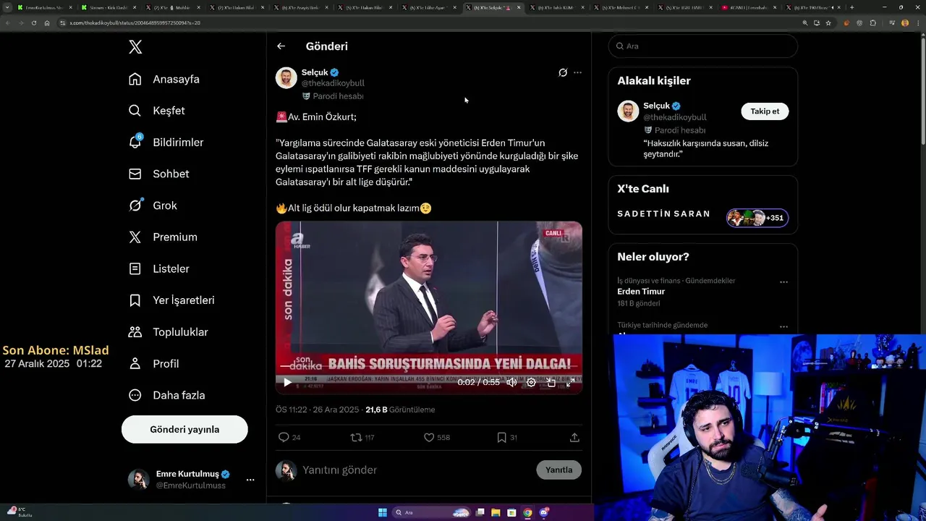
Task: Open Emre Kurtulmuş account options menu
Action: coord(250,480)
